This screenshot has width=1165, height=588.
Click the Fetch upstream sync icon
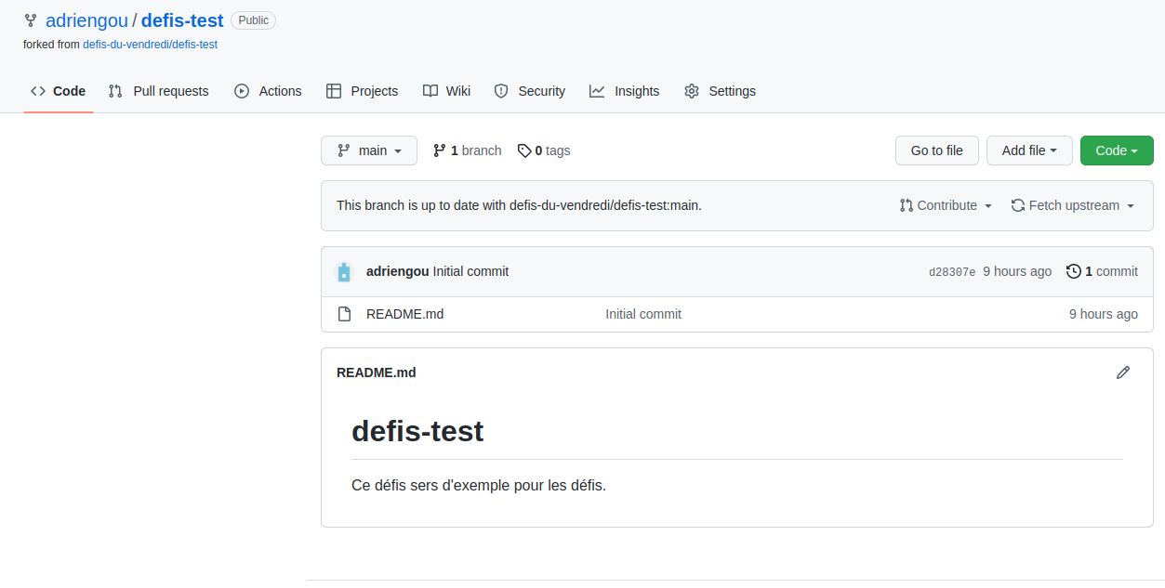[x=1018, y=205]
